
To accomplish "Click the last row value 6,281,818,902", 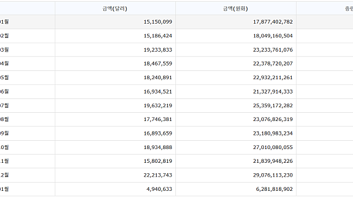I will click(274, 189).
